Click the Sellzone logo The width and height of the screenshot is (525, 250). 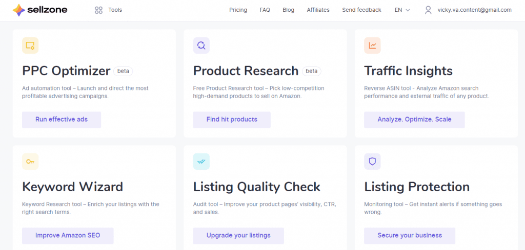click(40, 10)
